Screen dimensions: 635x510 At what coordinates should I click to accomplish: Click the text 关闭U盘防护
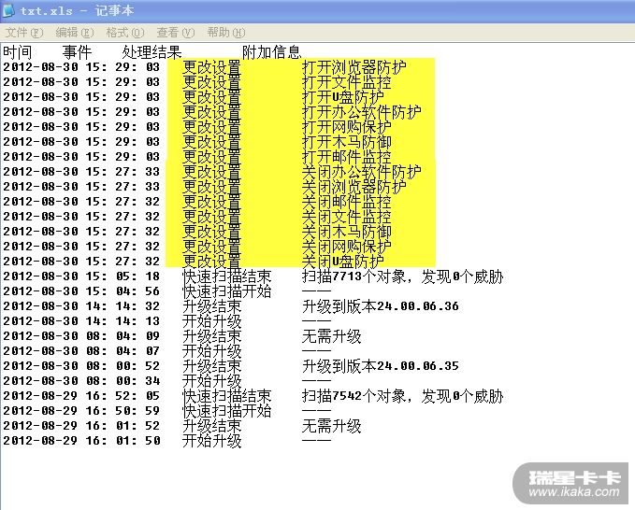click(343, 262)
